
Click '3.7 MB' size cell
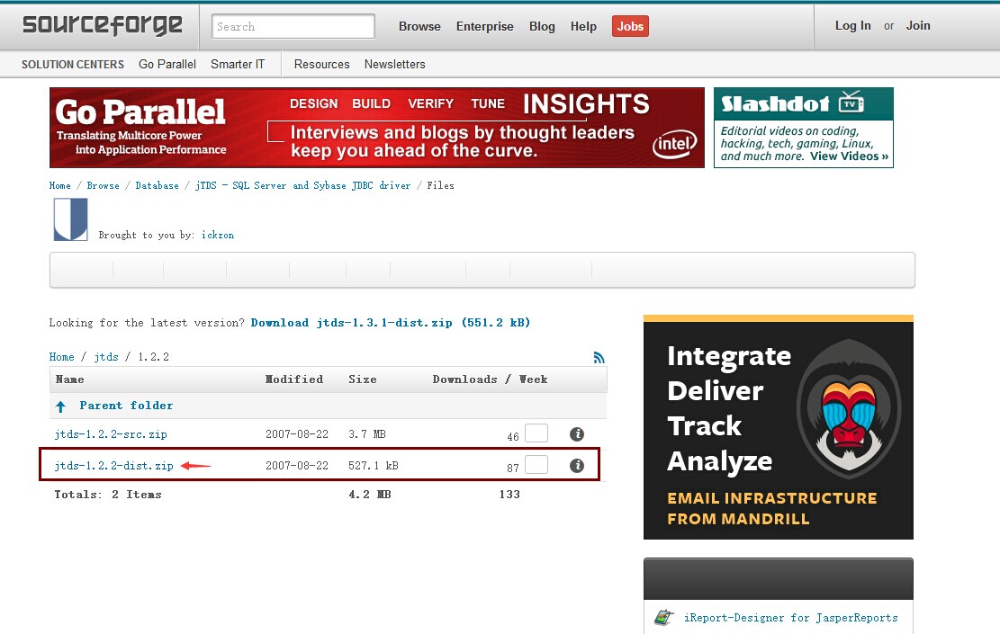(x=366, y=434)
